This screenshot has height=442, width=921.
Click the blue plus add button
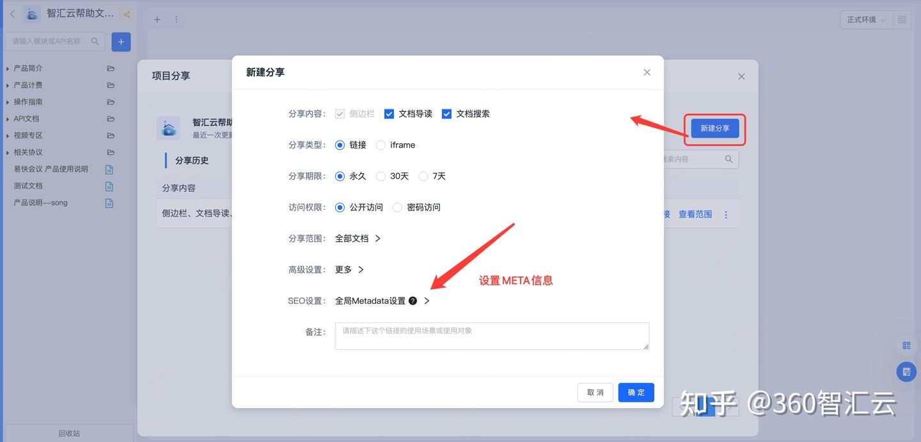pos(121,42)
